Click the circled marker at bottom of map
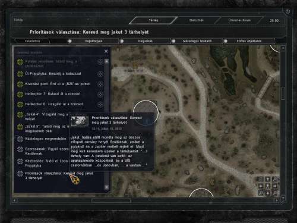297x223 pixels. click(x=201, y=193)
